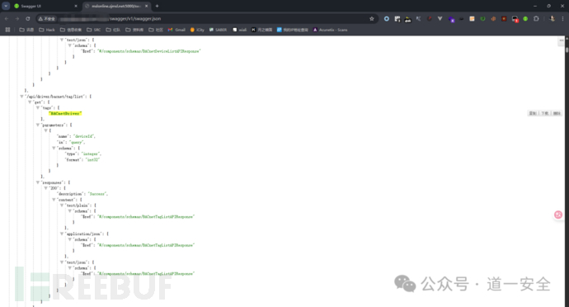
Task: Bookmark this page with the star icon
Action: 372,18
